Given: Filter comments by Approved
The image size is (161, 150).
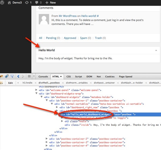Looking at the screenshot, I should click(x=70, y=38).
